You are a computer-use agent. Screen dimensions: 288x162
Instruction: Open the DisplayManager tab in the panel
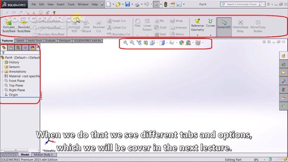point(33,48)
